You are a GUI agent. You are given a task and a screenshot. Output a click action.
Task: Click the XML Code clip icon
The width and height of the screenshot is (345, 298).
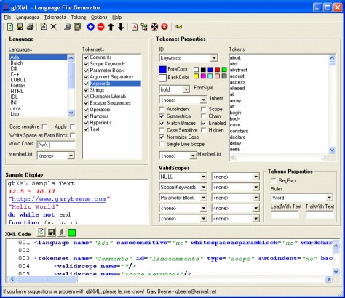click(x=62, y=233)
